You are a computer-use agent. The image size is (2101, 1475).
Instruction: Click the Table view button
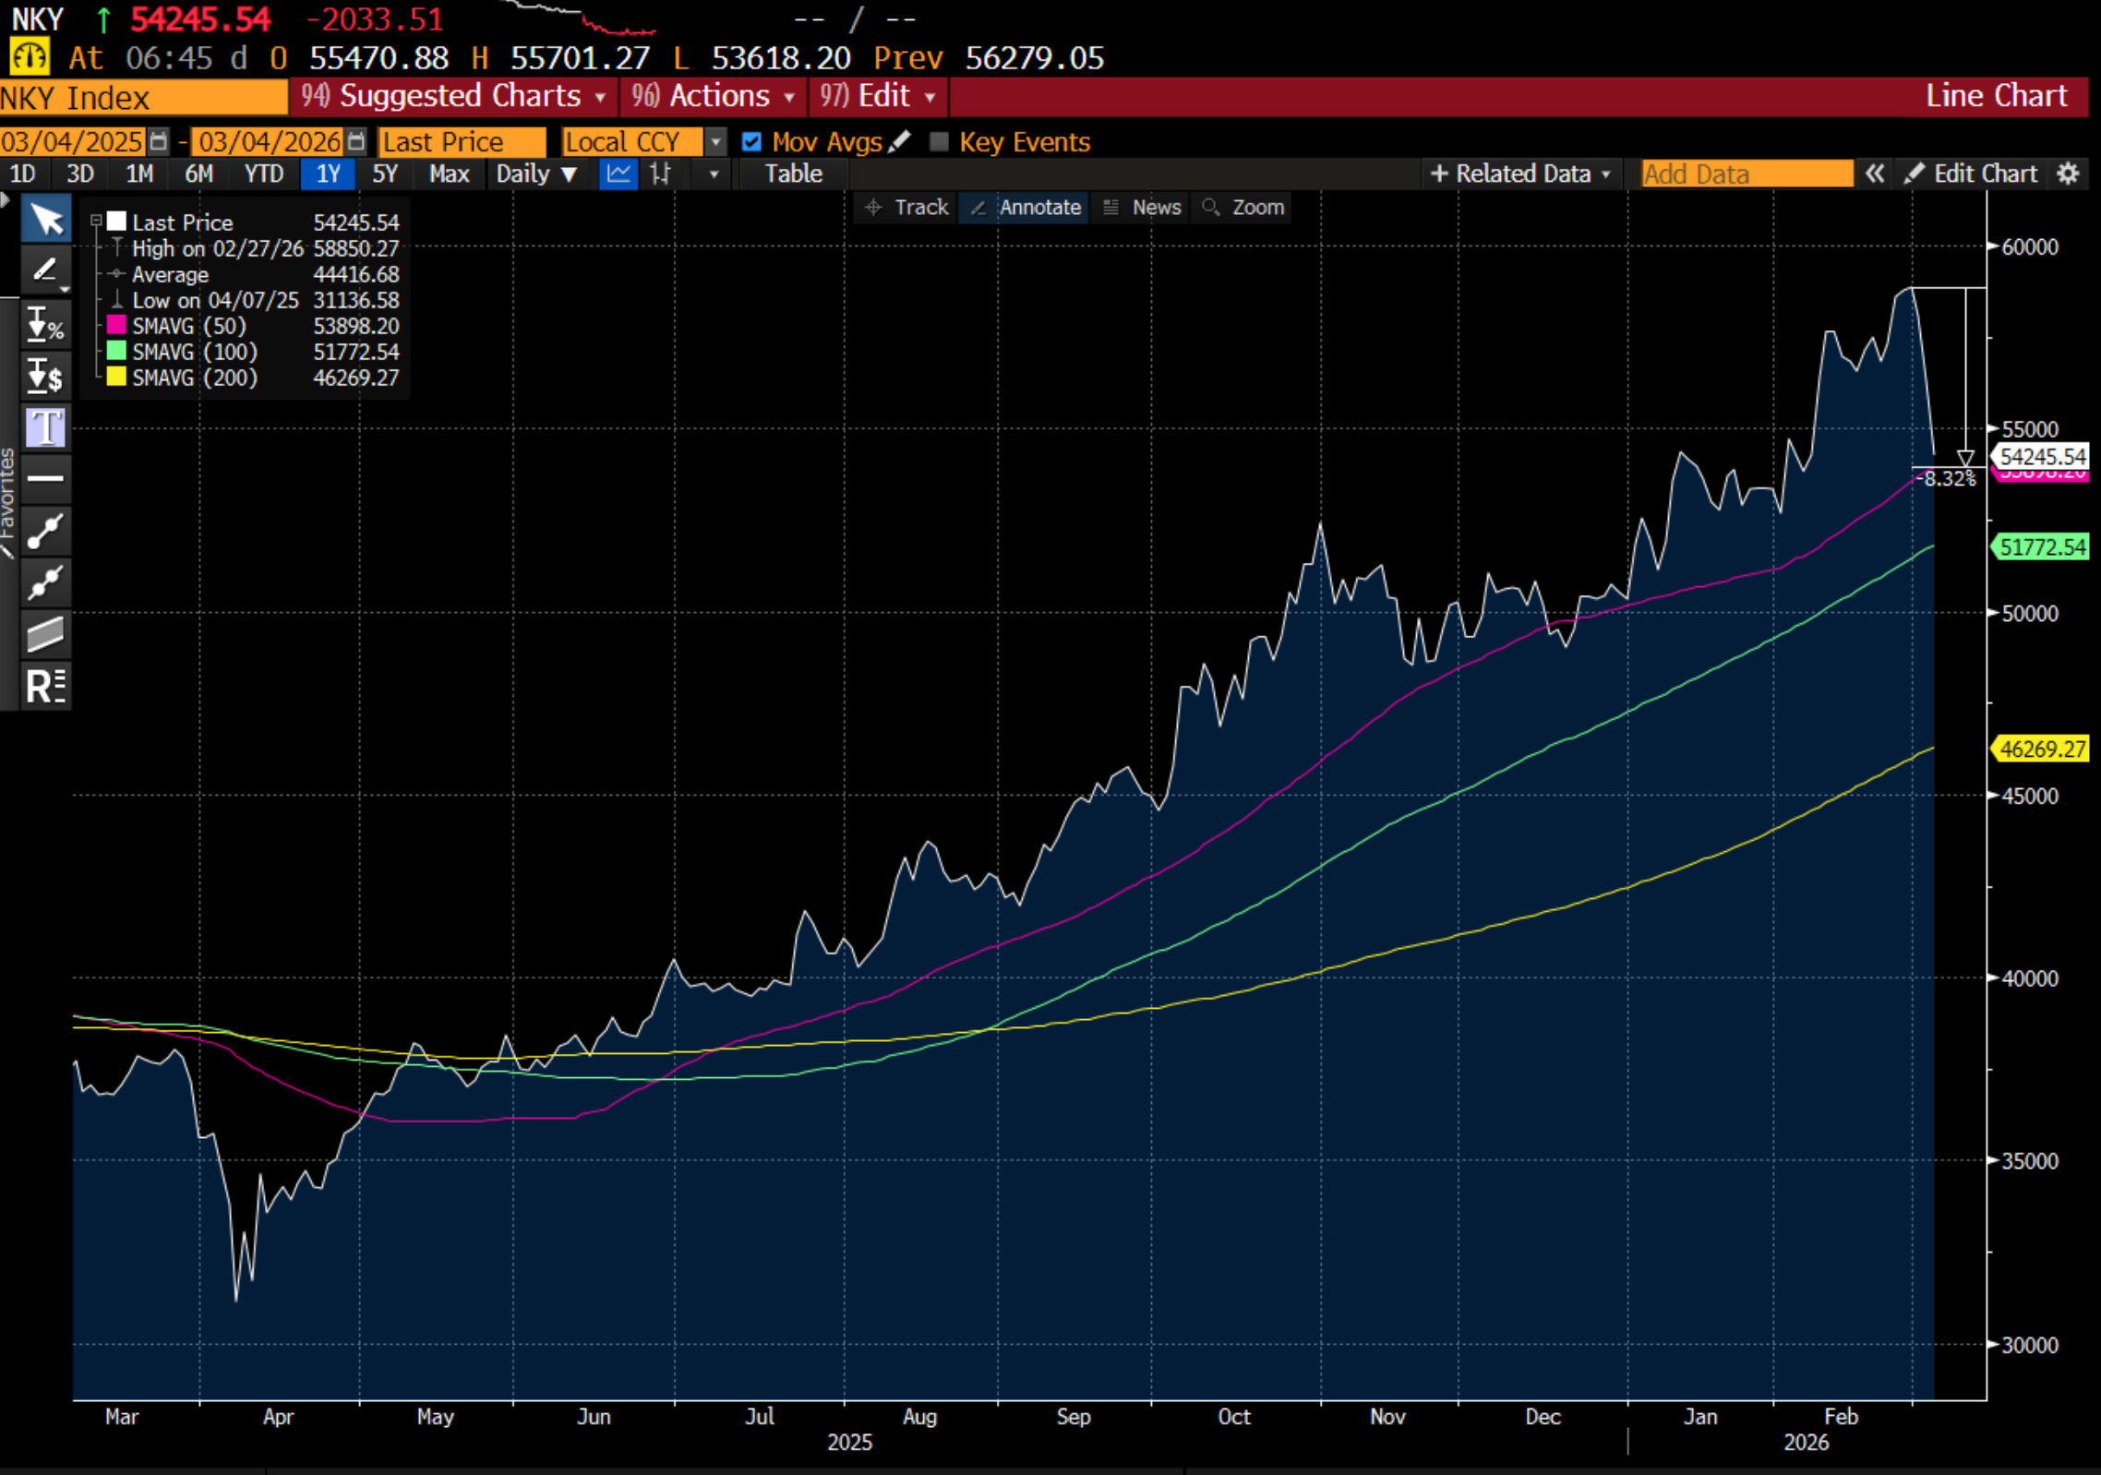[793, 174]
